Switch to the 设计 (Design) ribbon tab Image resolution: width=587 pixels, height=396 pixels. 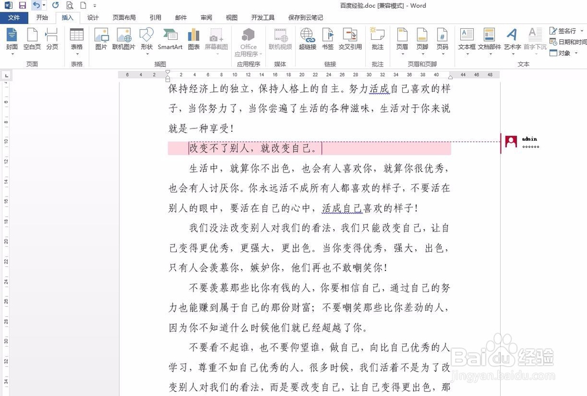pos(92,17)
